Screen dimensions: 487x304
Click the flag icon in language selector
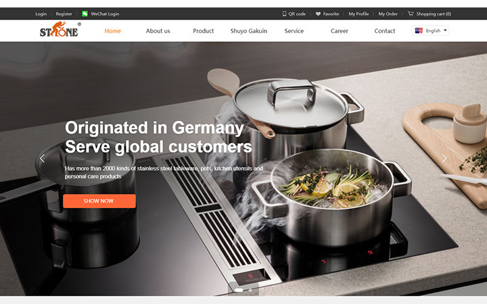coord(419,30)
